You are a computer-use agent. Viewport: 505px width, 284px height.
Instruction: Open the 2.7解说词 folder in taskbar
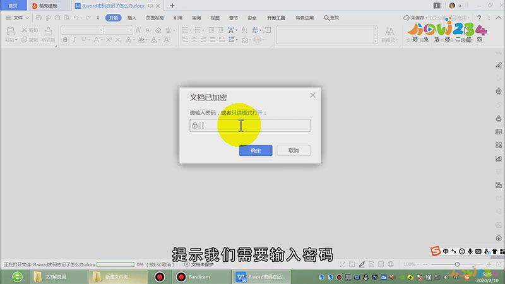pyautogui.click(x=59, y=277)
